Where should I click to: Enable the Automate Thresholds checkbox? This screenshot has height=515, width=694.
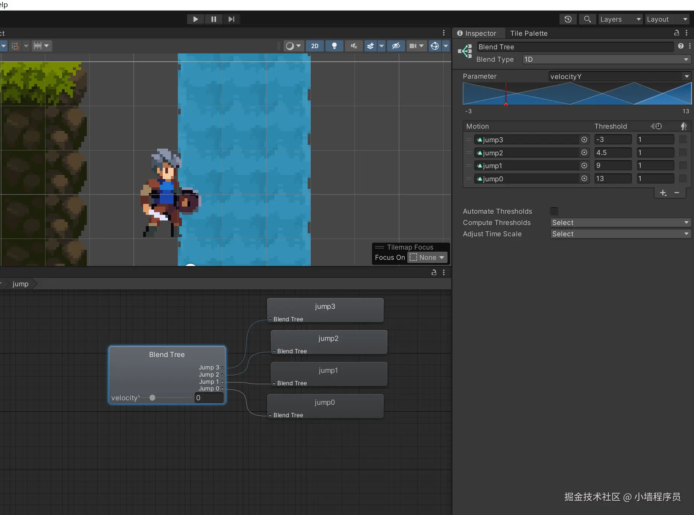554,211
